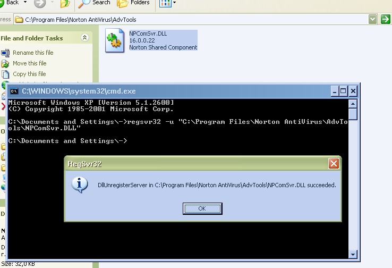Image resolution: width=392 pixels, height=268 pixels.
Task: Click the Up folder toolbar icon
Action: click(x=65, y=3)
